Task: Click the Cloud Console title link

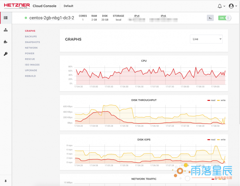Action: 44,6
